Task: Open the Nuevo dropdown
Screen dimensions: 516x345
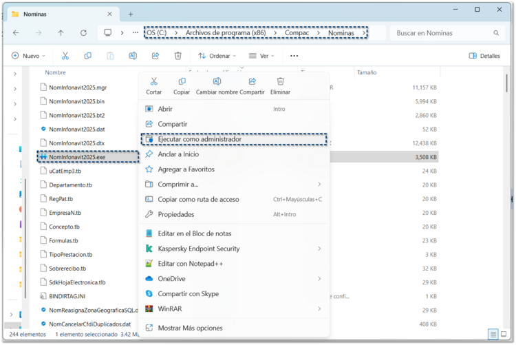Action: point(29,56)
